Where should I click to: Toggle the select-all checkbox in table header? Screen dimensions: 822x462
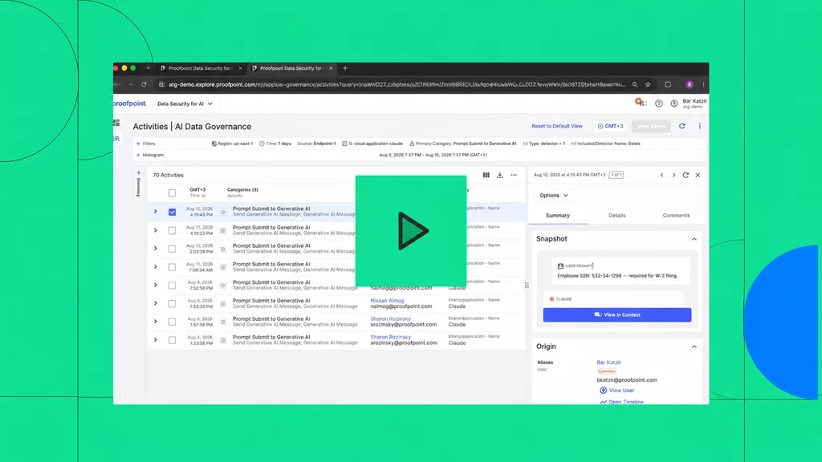[x=172, y=192]
